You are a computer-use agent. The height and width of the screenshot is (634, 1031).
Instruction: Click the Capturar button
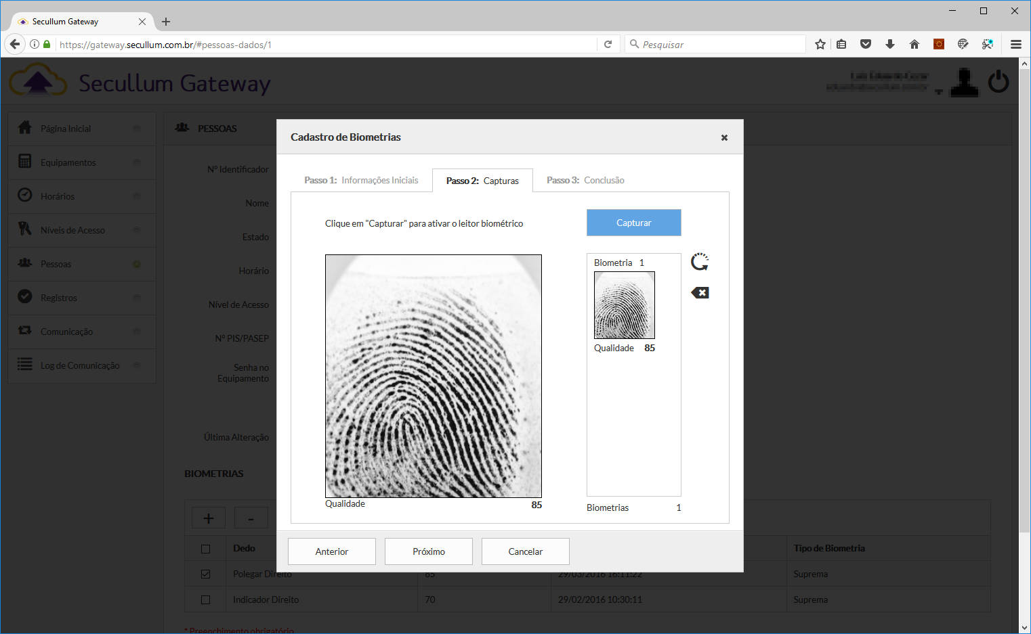[633, 223]
